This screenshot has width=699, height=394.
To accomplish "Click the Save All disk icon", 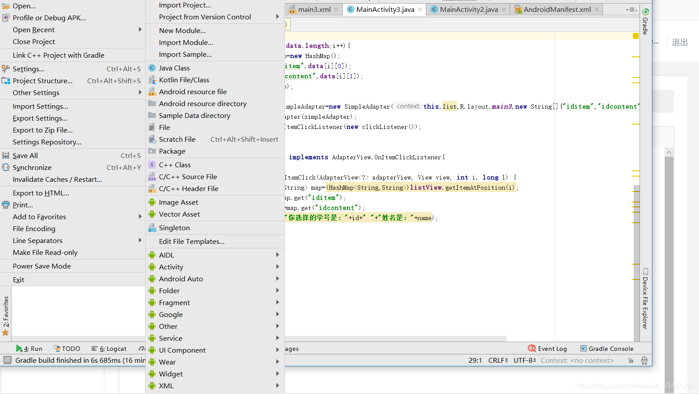I will pyautogui.click(x=6, y=155).
